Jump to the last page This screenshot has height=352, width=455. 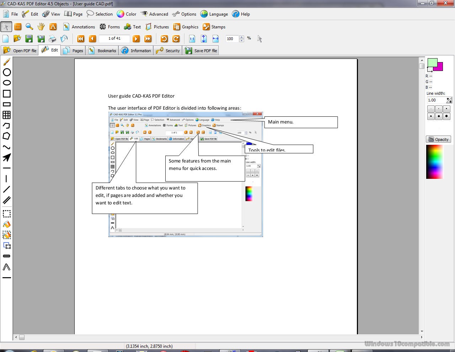[148, 39]
